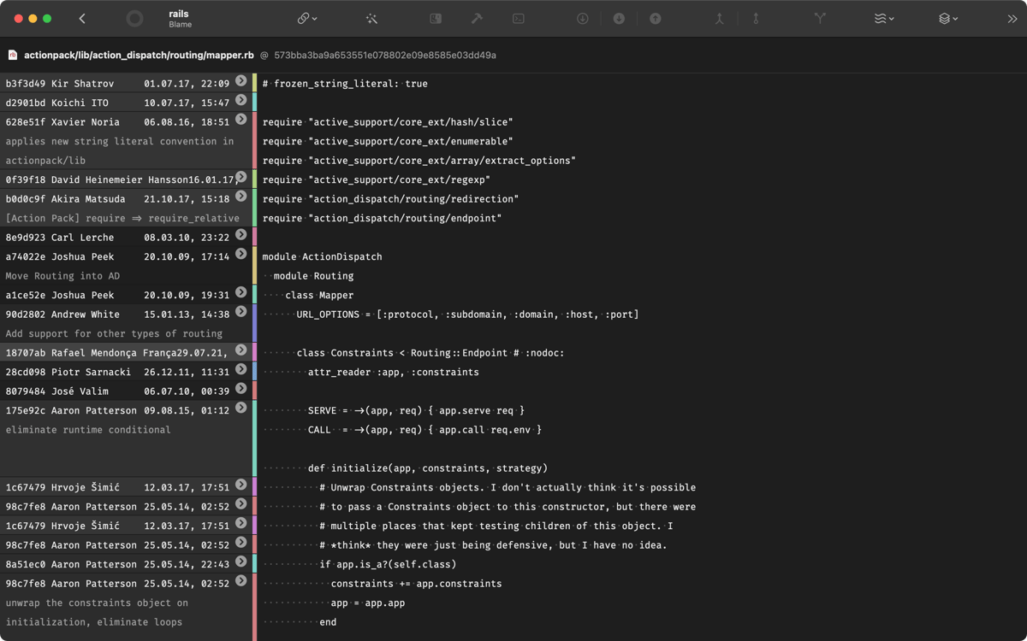The width and height of the screenshot is (1027, 641).
Task: Click the mapper.rb file path header
Action: [139, 55]
